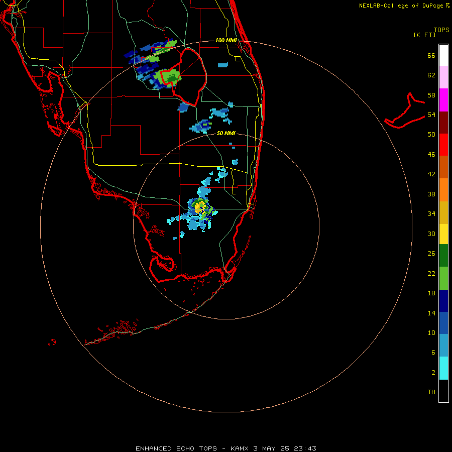Click the steel light-blue legend swatch
452x452 pixels.
tap(443, 346)
